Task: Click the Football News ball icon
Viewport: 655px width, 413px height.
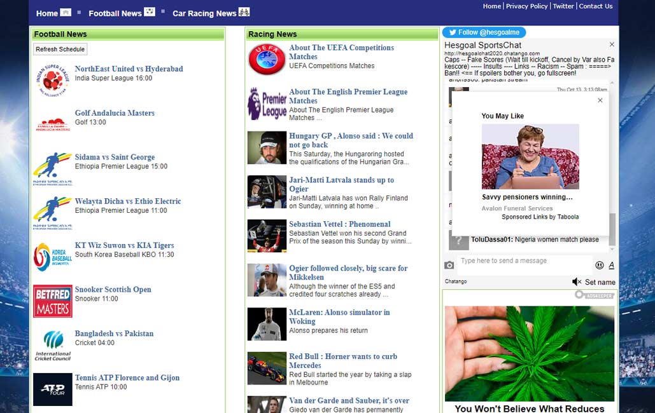Action: click(x=150, y=11)
